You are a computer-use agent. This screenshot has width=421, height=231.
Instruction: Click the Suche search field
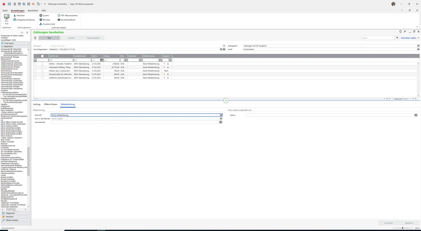[378, 38]
